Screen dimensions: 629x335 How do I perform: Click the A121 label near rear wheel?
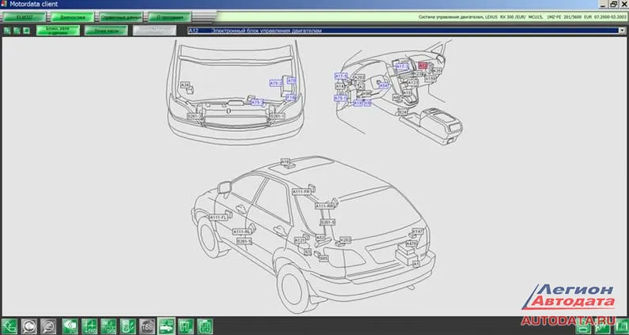tap(300, 240)
